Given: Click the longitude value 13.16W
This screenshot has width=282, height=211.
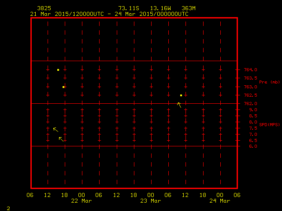Looking at the screenshot, I should point(160,8).
